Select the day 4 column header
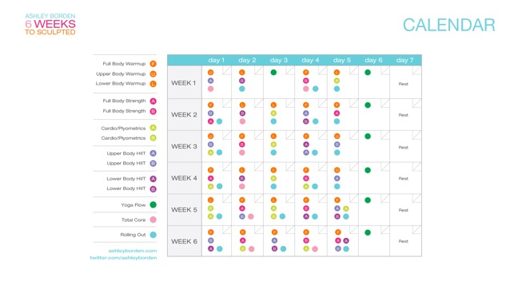 [310, 60]
